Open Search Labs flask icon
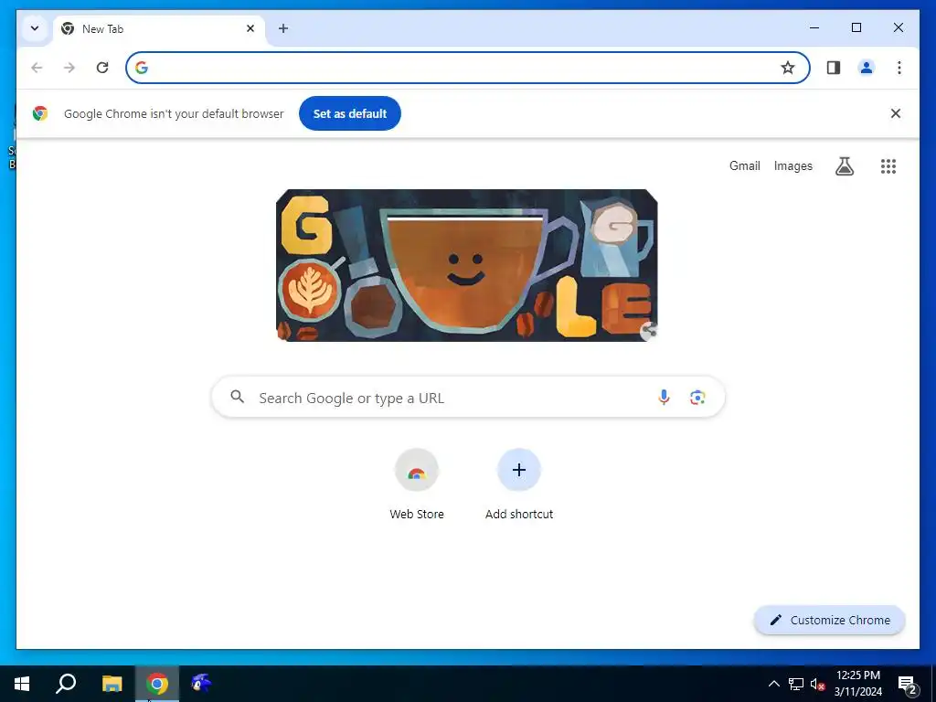This screenshot has width=936, height=702. click(x=844, y=166)
